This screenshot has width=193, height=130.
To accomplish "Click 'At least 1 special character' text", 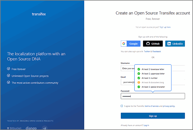I will (153, 87).
